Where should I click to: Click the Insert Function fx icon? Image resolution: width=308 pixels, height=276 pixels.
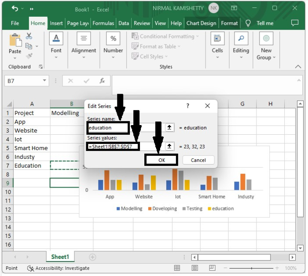(102, 81)
